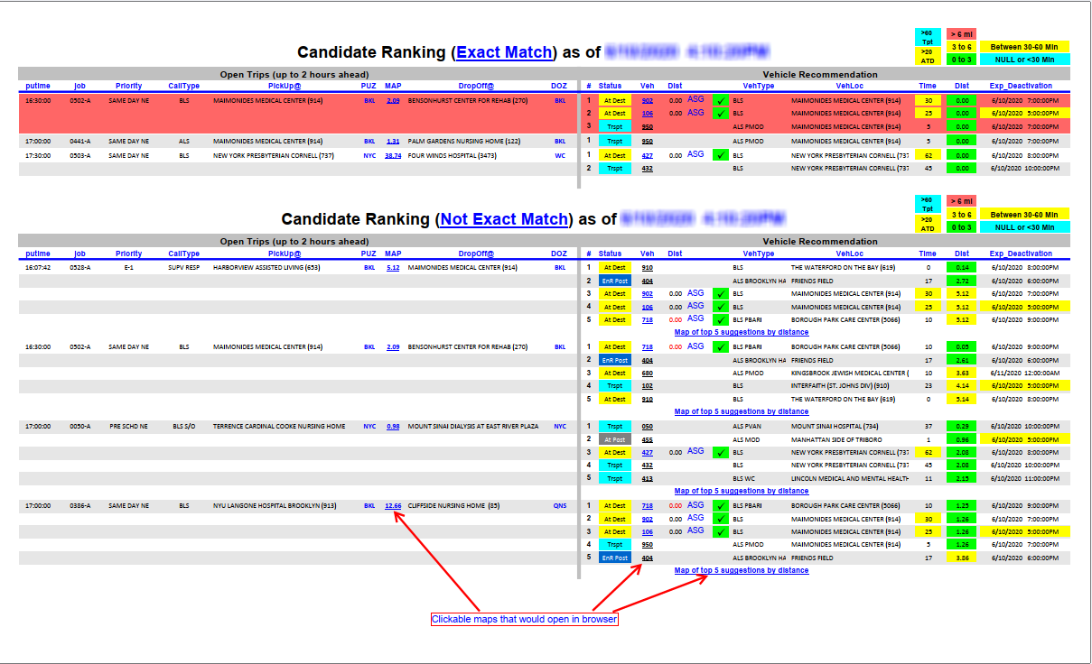The height and width of the screenshot is (664, 1092).
Task: Open MAP link 0.98 for job 0050-A
Action: coord(393,427)
